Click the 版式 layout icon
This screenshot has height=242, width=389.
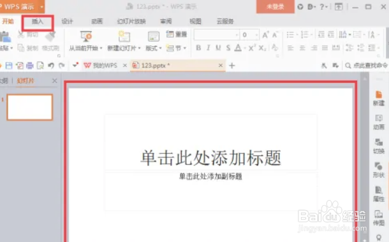tap(154, 37)
